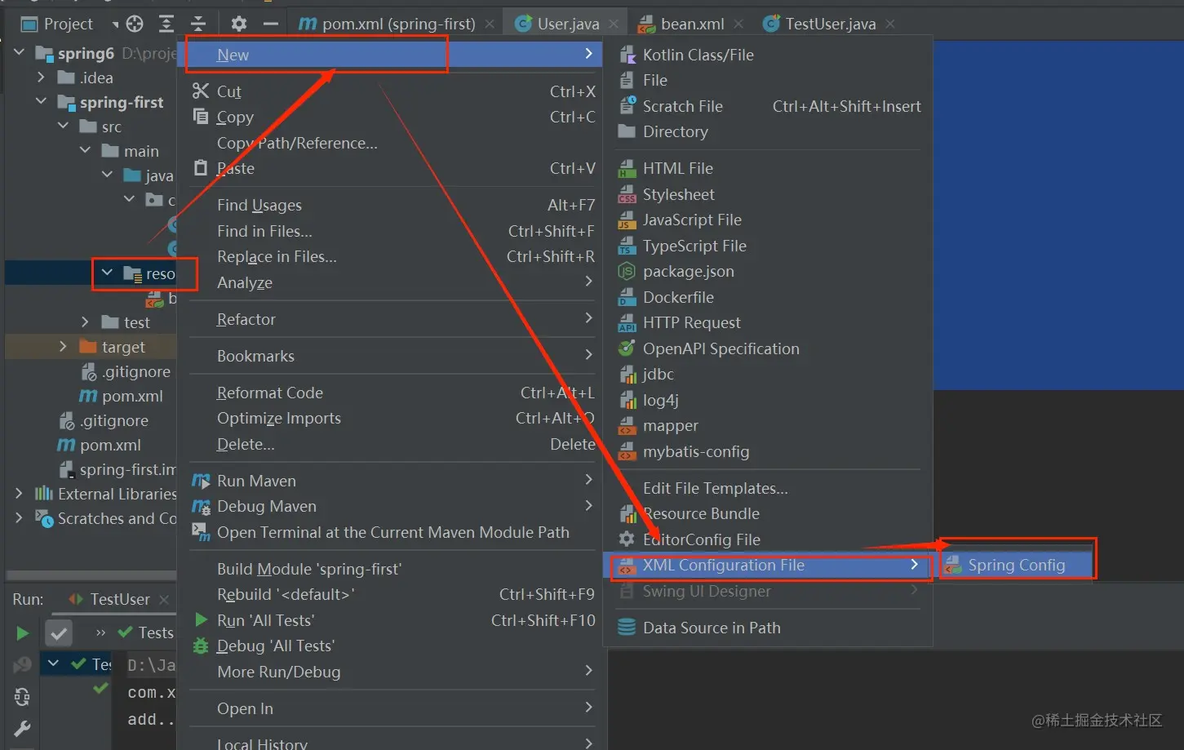Expand the .idea folder node
This screenshot has height=750, width=1184.
(42, 78)
